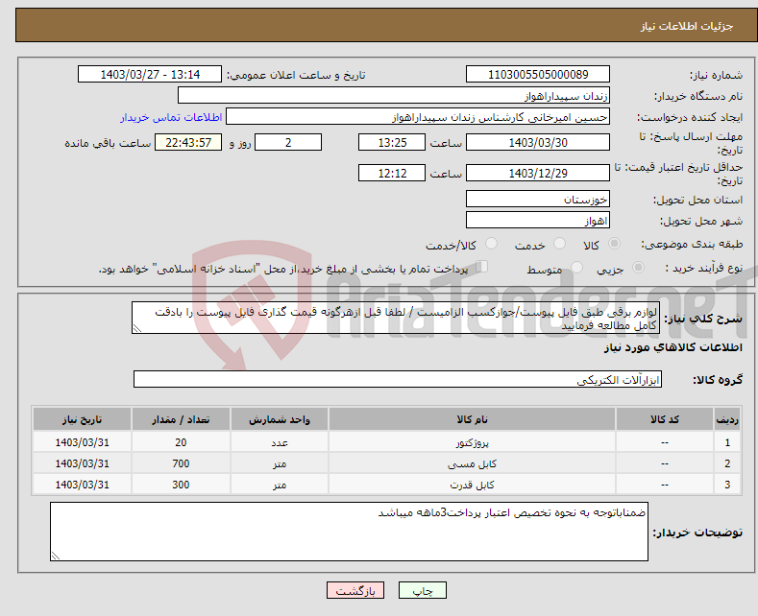Click date 1403/03/31 in the کابل قدرت row
Viewport: 758px width, 616px height.
(x=83, y=485)
